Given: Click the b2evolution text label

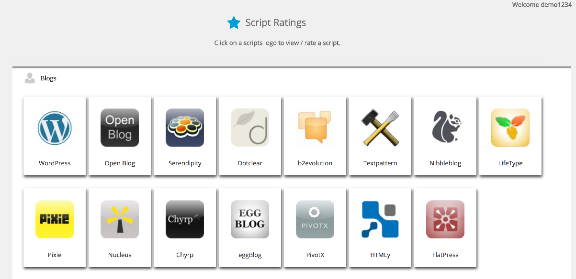Looking at the screenshot, I should coord(315,163).
